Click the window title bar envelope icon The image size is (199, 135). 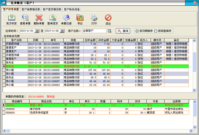coord(4,3)
